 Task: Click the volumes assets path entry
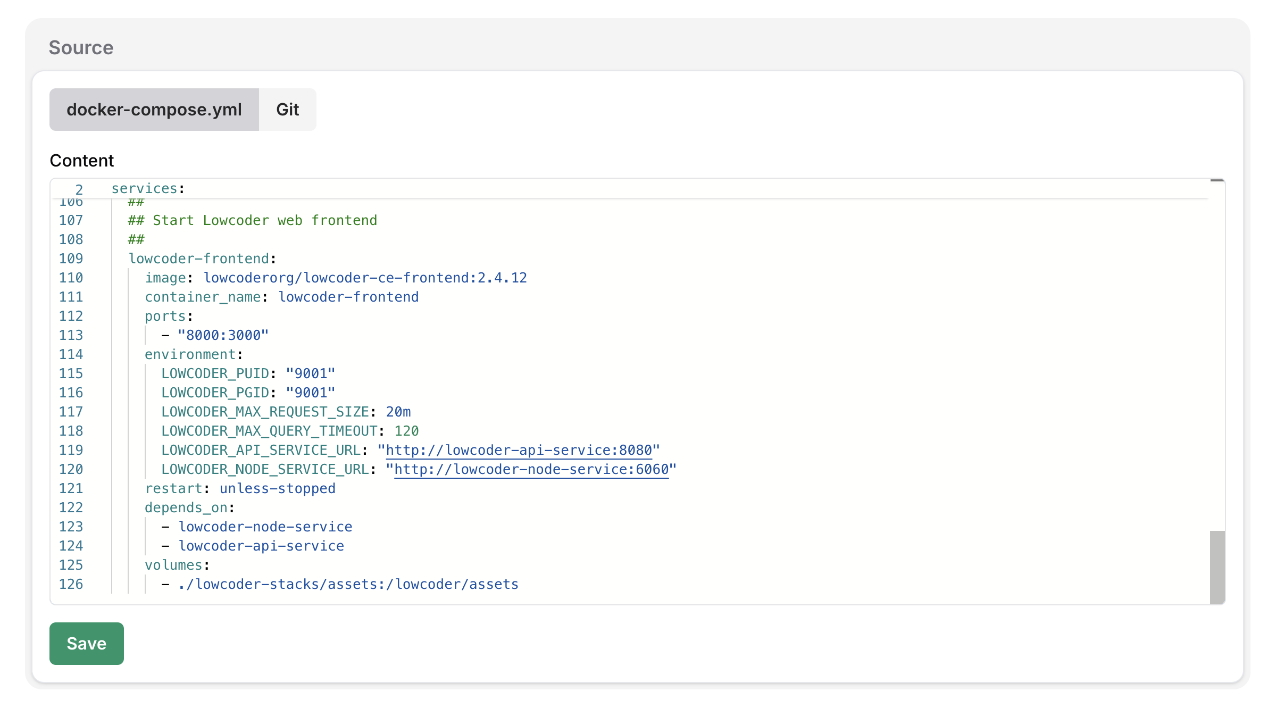(x=348, y=584)
